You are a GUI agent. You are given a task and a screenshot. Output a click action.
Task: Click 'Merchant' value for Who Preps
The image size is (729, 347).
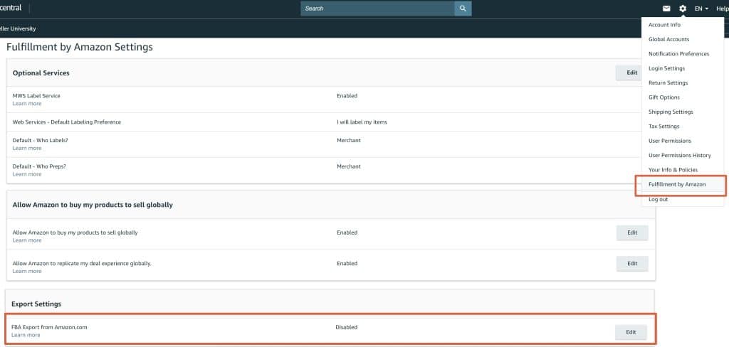pyautogui.click(x=349, y=166)
